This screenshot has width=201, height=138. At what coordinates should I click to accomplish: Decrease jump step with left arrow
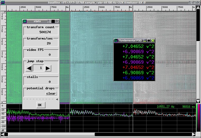pyautogui.click(x=29, y=68)
